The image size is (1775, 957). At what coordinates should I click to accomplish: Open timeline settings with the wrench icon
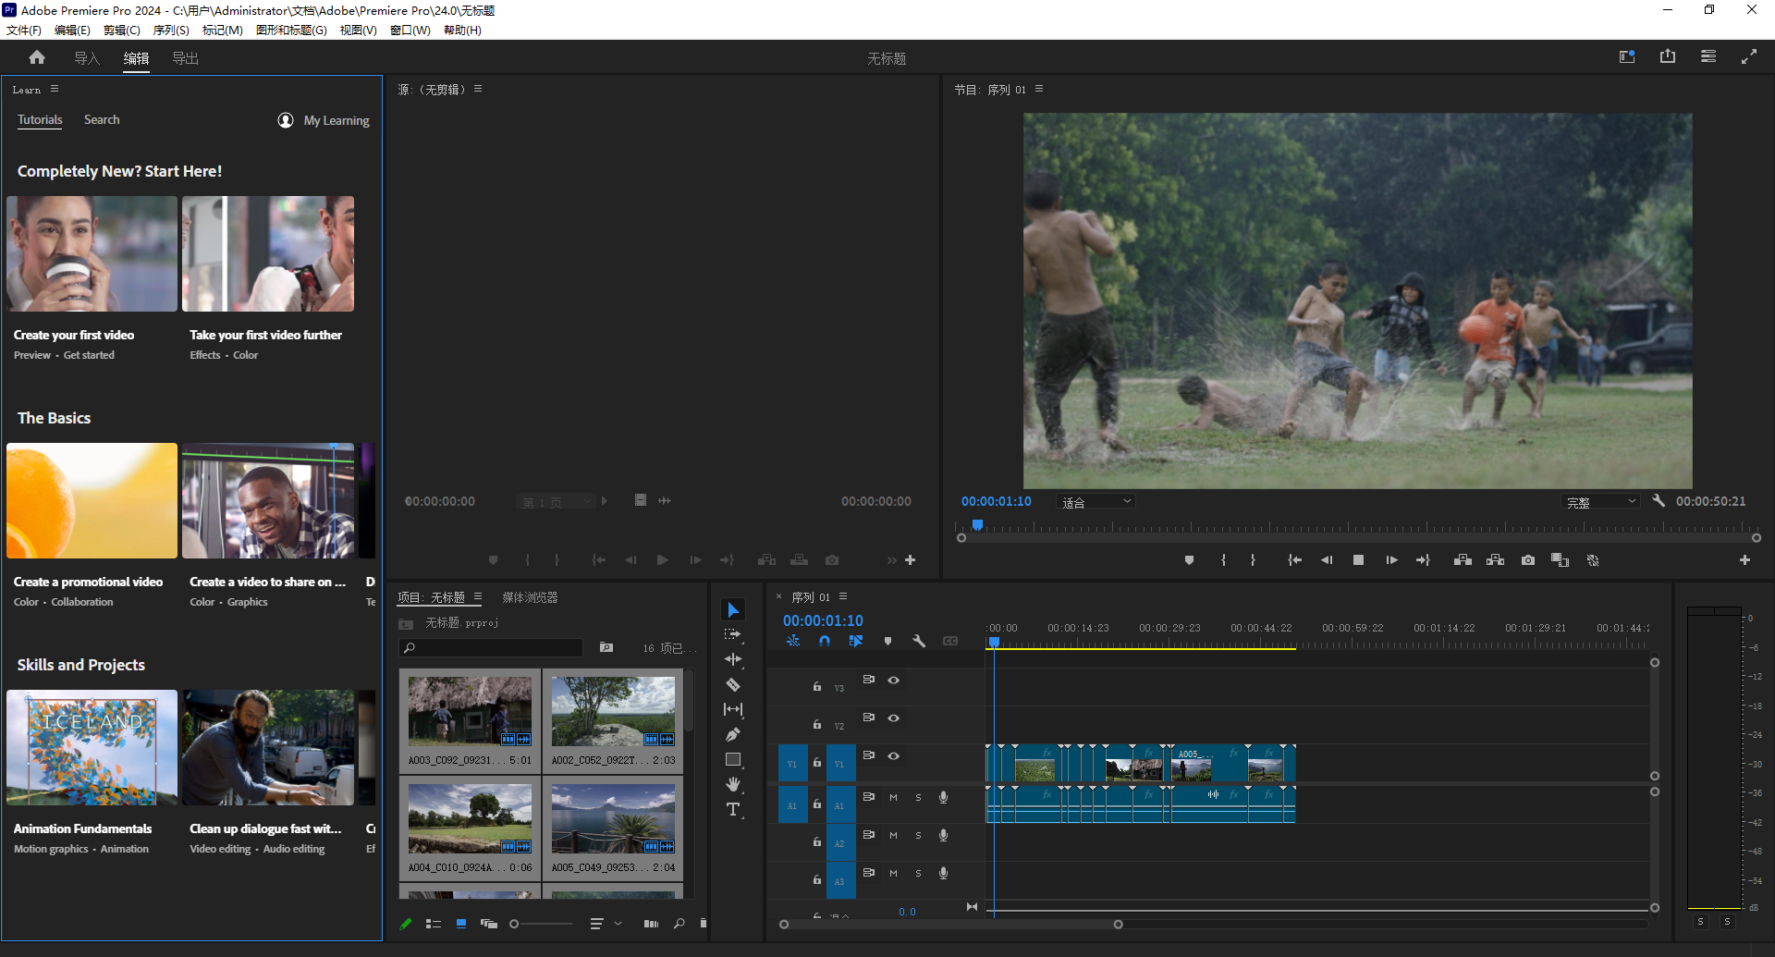point(919,640)
